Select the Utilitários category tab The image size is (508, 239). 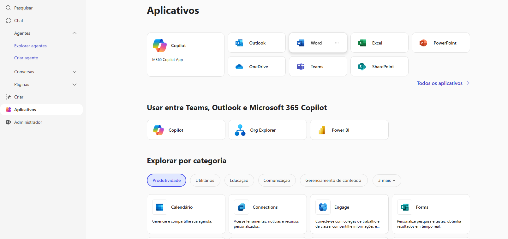(205, 180)
